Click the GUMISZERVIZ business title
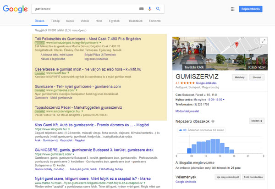This screenshot has height=189, width=275. (197, 77)
